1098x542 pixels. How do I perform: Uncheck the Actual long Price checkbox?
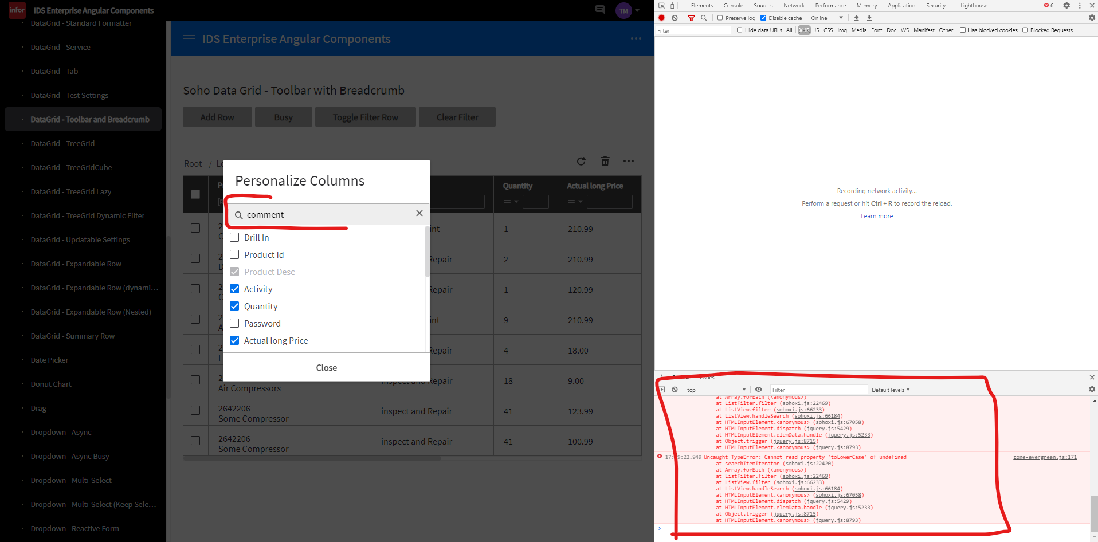234,340
